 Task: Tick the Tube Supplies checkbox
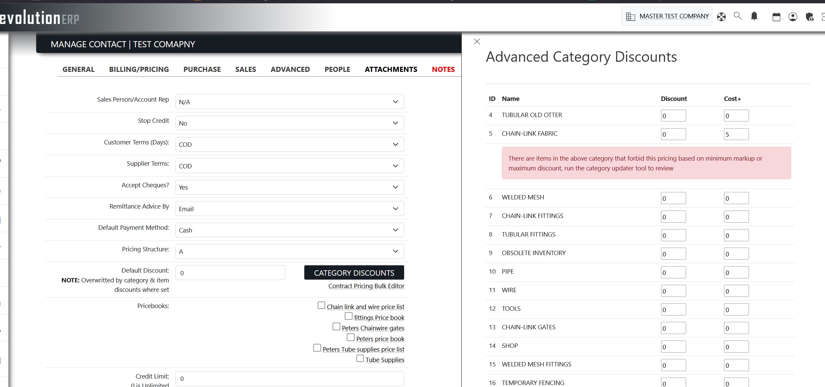[x=360, y=358]
